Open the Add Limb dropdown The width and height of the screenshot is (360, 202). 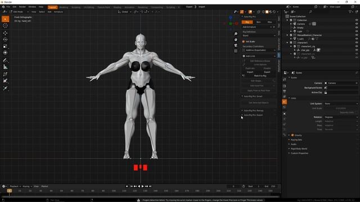(x=259, y=56)
